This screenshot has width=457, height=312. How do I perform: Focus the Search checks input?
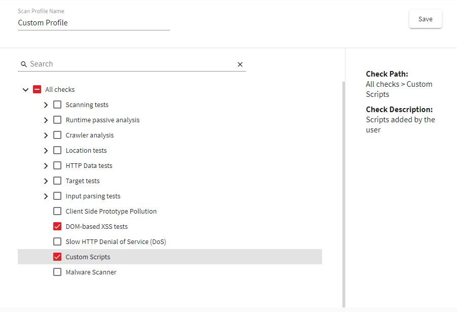[x=132, y=64]
